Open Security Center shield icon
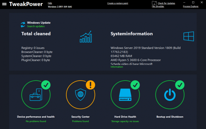The width and height of the screenshot is (206, 129). pos(80,95)
